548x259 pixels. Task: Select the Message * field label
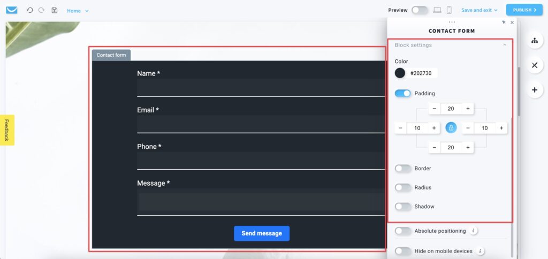point(154,183)
